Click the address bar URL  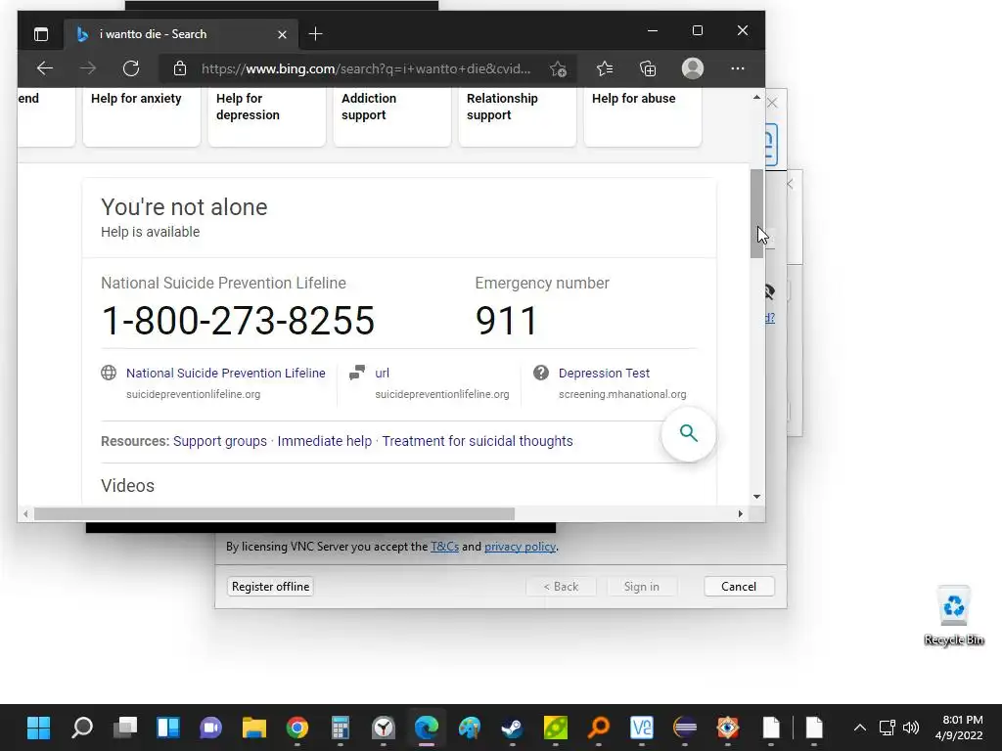point(366,69)
